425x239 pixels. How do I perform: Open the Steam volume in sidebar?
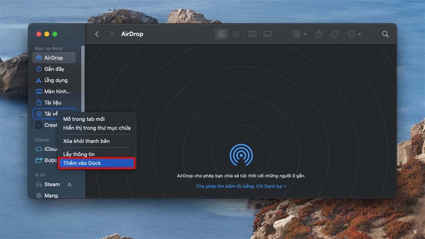click(x=48, y=184)
